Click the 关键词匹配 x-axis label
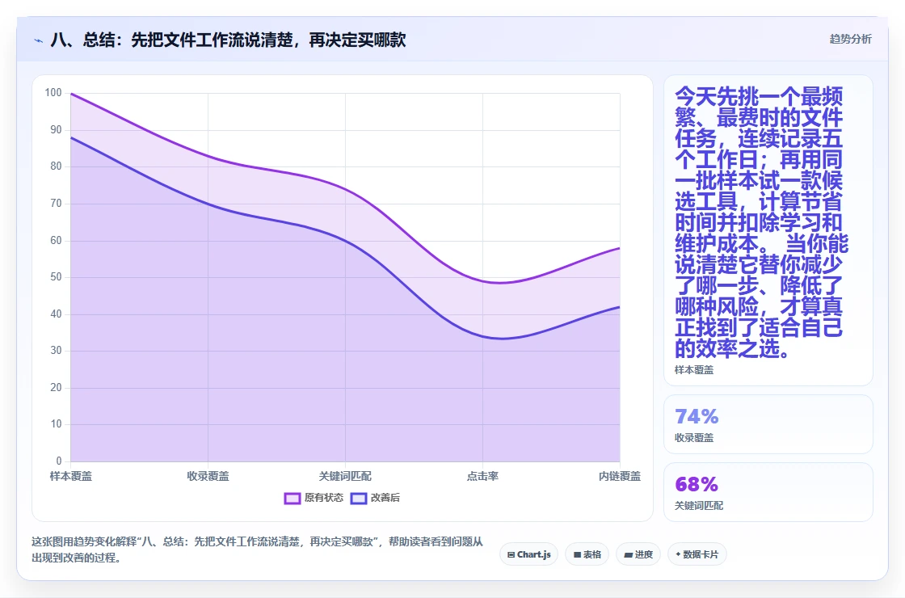The height and width of the screenshot is (598, 905). 345,476
